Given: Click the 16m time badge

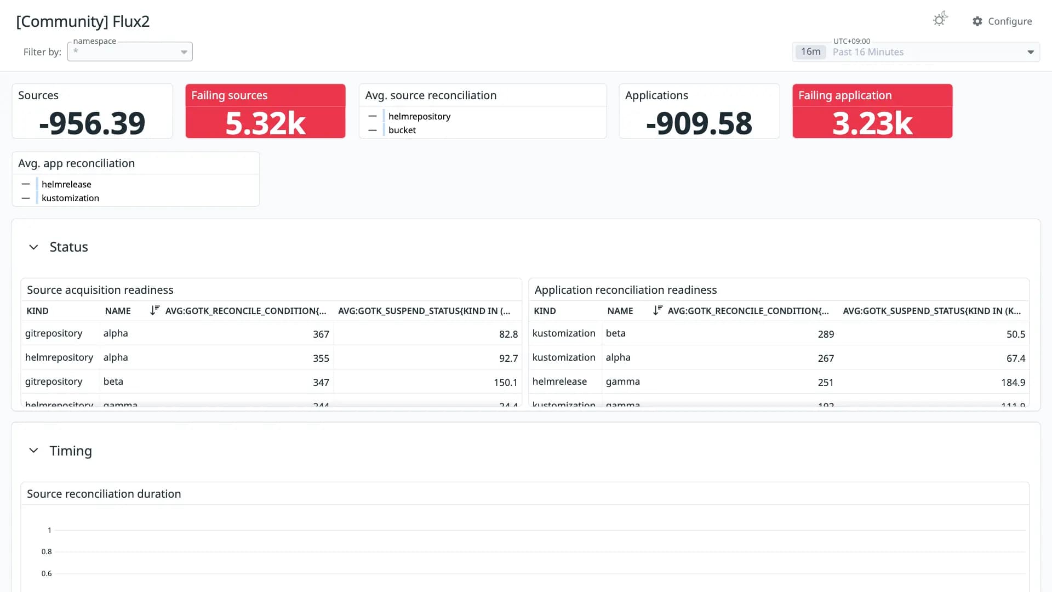Looking at the screenshot, I should (x=810, y=52).
